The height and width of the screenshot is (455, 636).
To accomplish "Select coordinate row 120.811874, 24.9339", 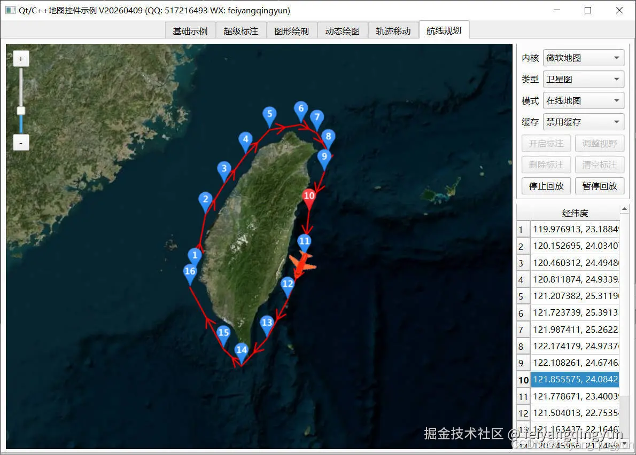I will click(575, 279).
